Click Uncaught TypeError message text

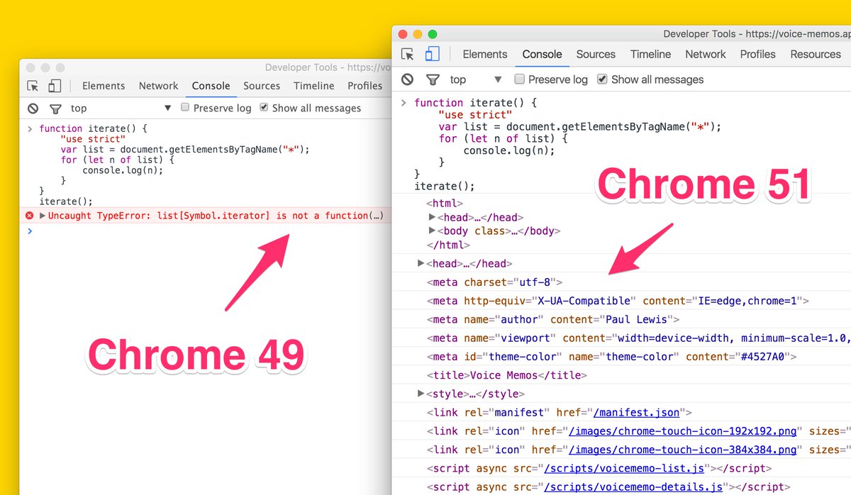point(216,216)
